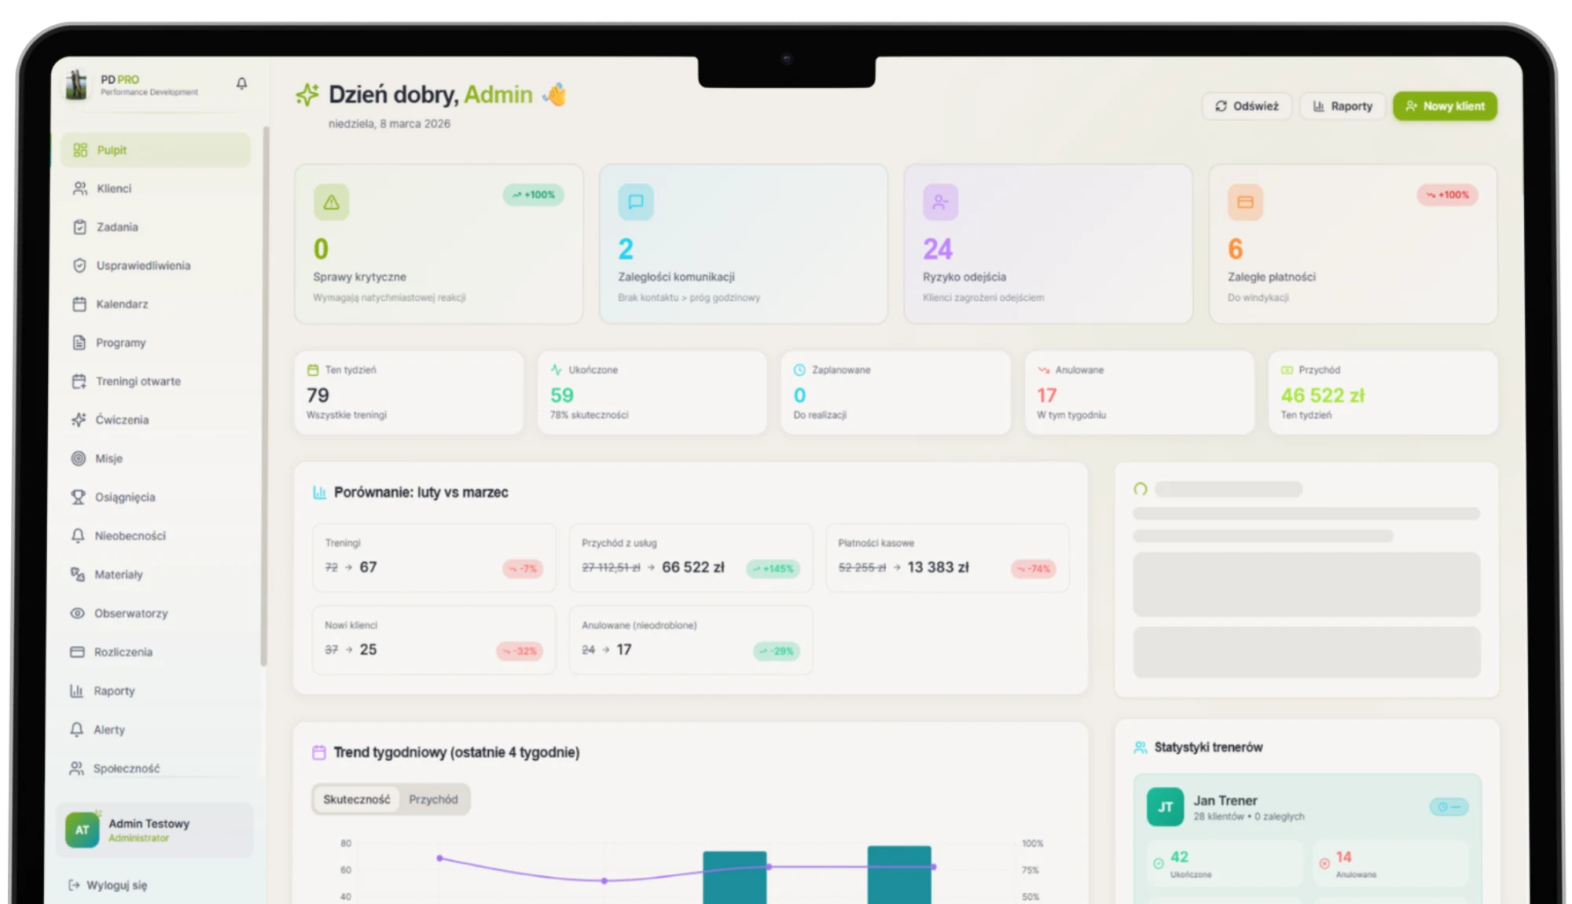The image size is (1572, 904).
Task: Switch chart to Przychód tab
Action: point(433,799)
